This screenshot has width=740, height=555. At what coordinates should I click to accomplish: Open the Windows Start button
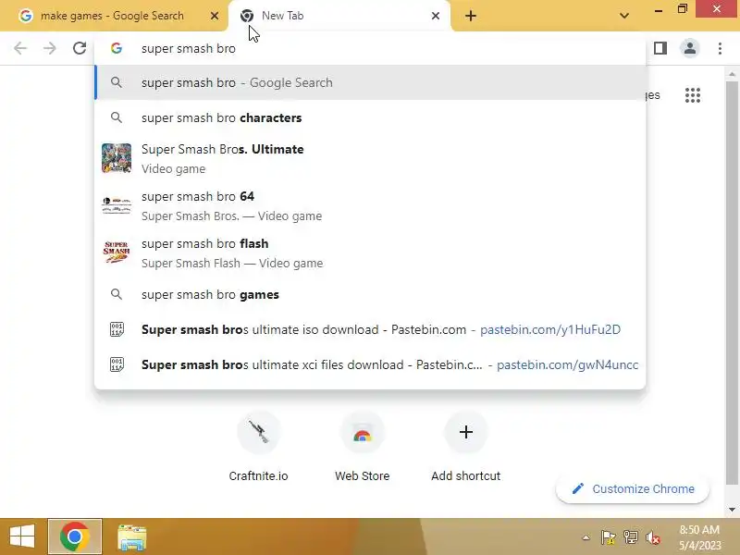22,536
